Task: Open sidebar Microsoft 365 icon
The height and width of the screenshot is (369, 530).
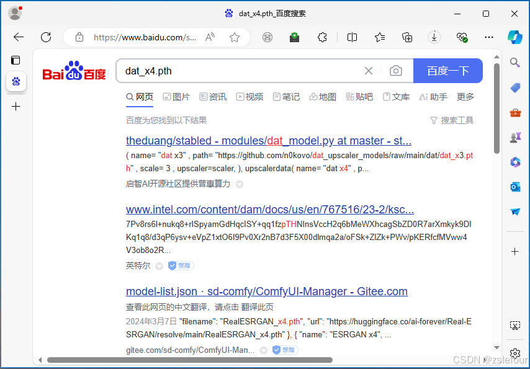Action: click(x=515, y=162)
